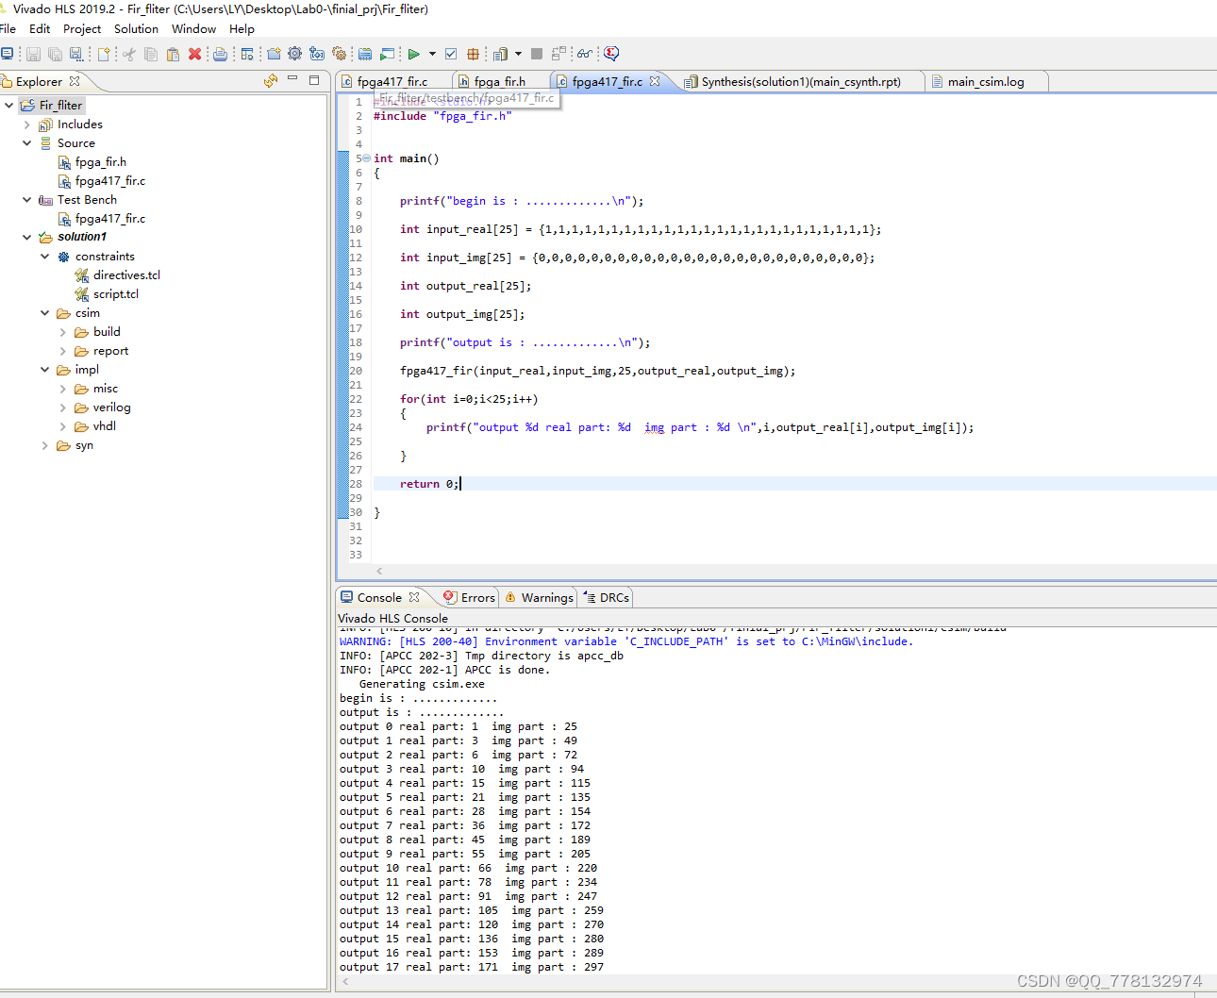Screen dimensions: 1217x998
Task: Click the Explorer link-with-editor sync icon
Action: coord(271,81)
